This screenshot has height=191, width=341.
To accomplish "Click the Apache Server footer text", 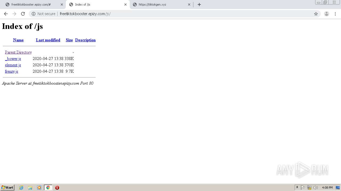I will click(48, 83).
